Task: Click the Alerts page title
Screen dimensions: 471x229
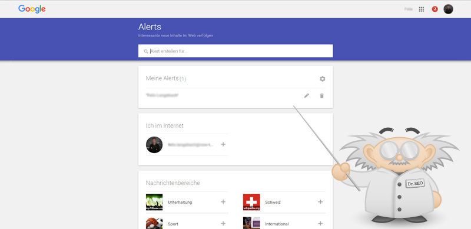Action: [150, 26]
